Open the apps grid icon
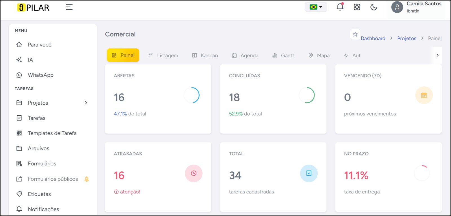The image size is (451, 216). (x=357, y=7)
